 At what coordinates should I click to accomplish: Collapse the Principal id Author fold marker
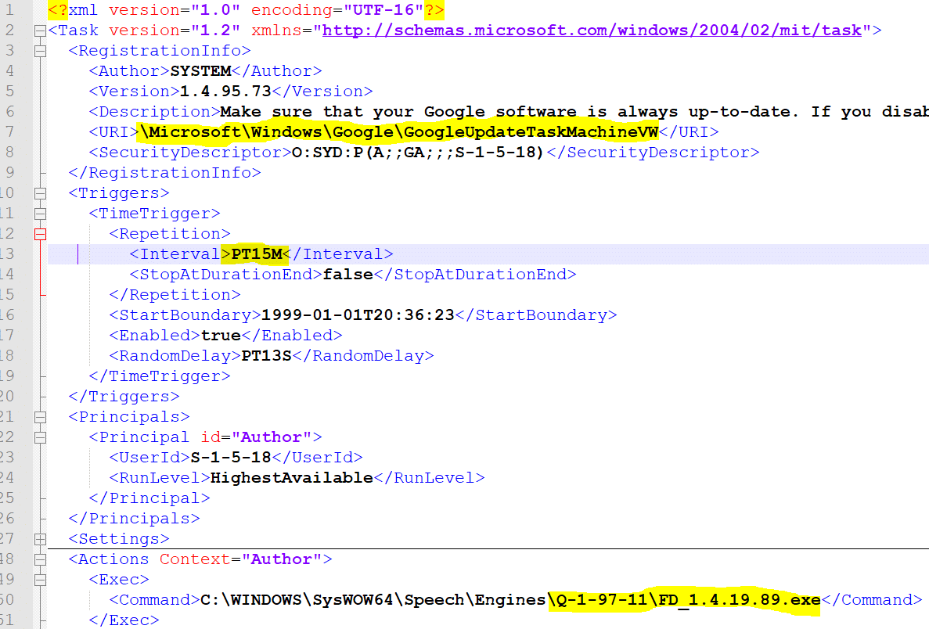pyautogui.click(x=40, y=437)
